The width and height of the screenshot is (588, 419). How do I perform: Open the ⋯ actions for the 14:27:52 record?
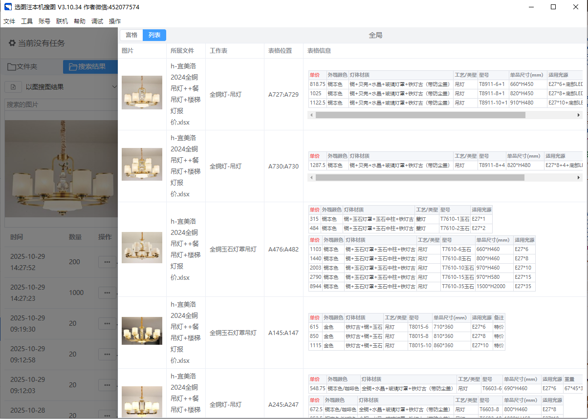tap(107, 262)
